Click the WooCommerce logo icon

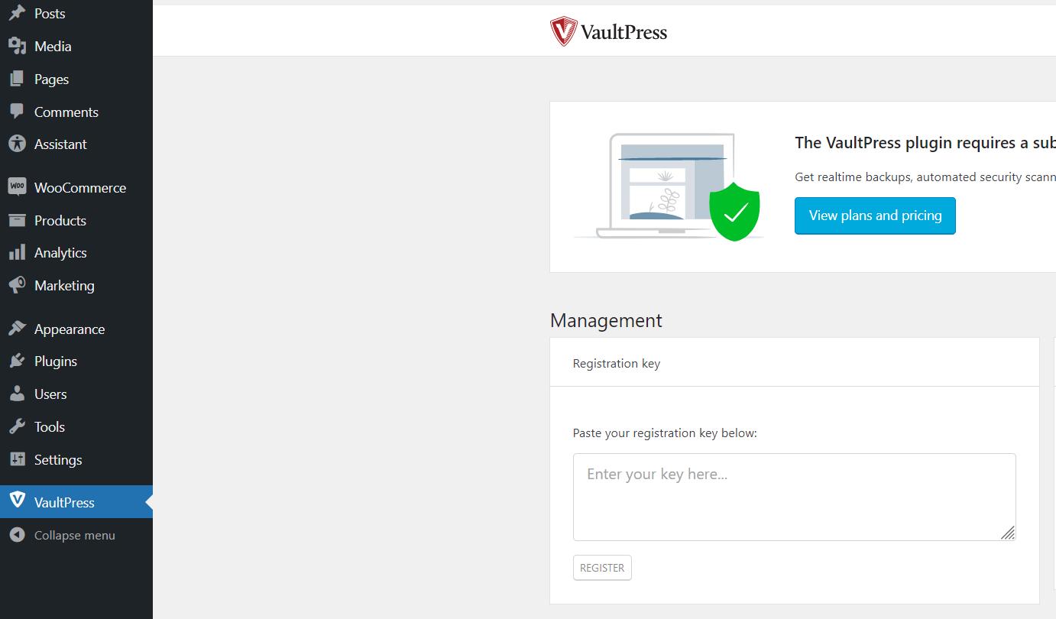pyautogui.click(x=17, y=187)
